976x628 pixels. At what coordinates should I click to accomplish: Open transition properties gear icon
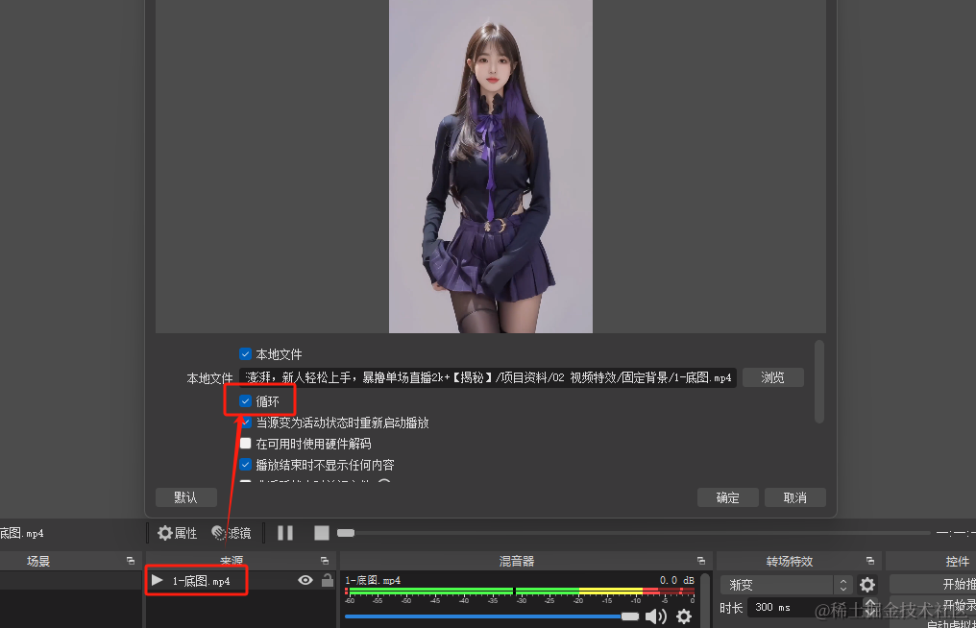tap(867, 585)
